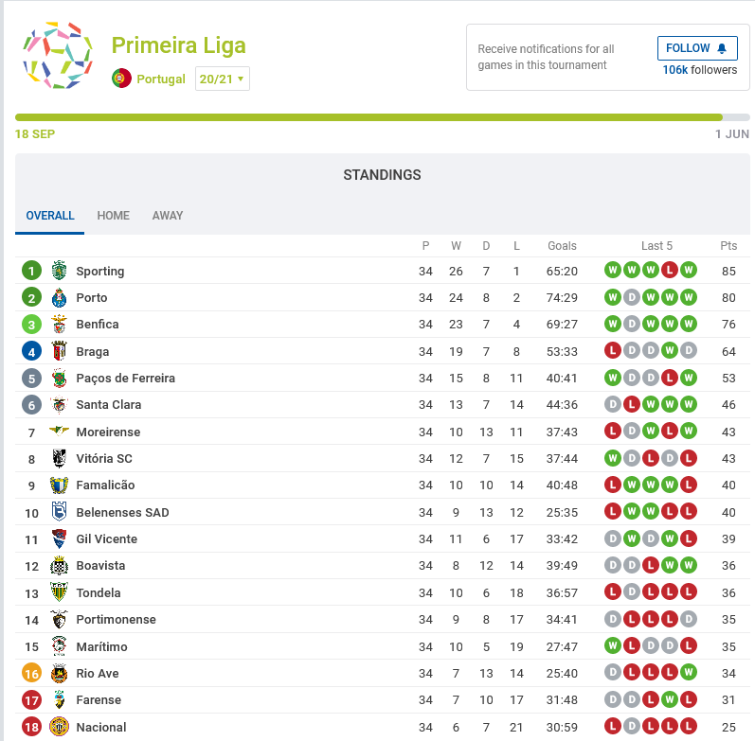The image size is (755, 741).
Task: Open the Portugal country link
Action: (161, 79)
